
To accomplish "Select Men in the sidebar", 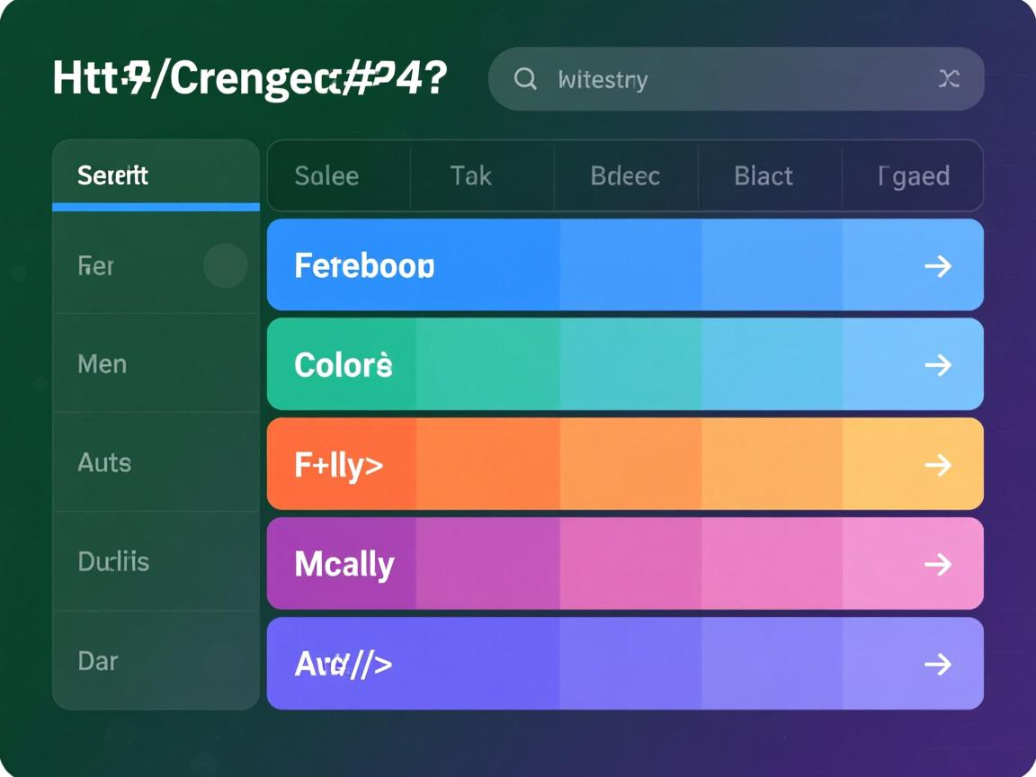I will coord(103,364).
